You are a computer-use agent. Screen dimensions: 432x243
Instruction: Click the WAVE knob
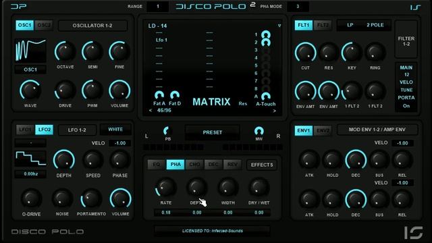point(30,90)
